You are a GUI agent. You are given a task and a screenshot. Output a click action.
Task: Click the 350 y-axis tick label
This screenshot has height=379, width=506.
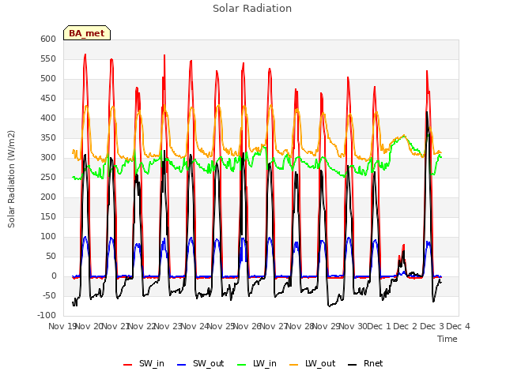48,137
